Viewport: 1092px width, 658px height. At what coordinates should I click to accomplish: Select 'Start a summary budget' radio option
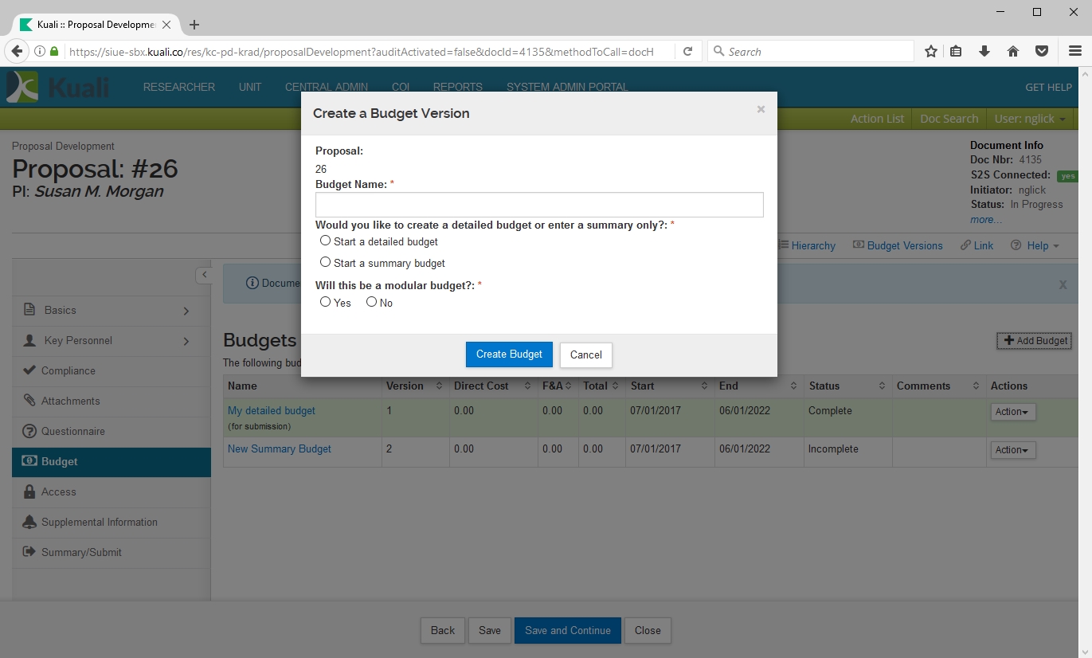(325, 262)
